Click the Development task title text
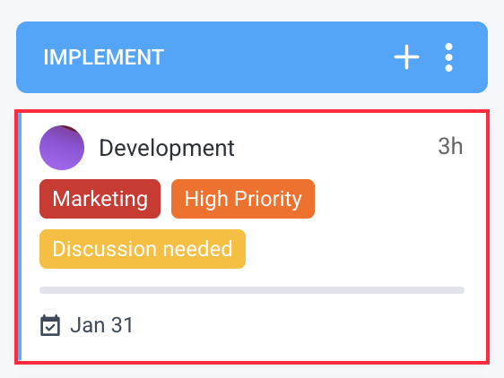The height and width of the screenshot is (378, 504). tap(167, 148)
